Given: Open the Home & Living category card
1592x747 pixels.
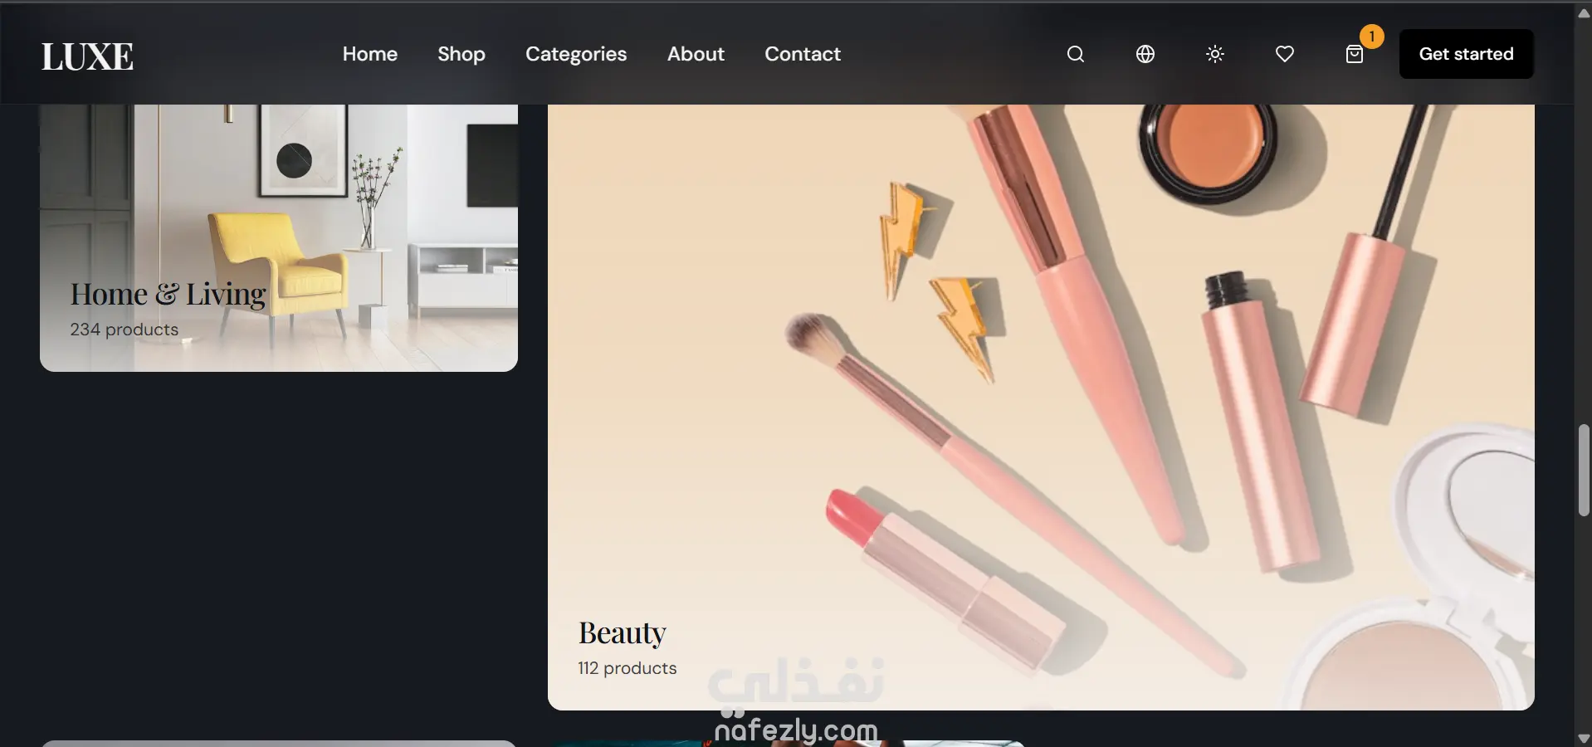Looking at the screenshot, I should pos(279,238).
